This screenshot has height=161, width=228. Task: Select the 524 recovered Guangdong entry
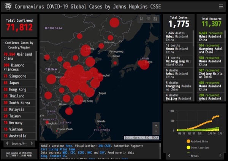tap(211, 49)
